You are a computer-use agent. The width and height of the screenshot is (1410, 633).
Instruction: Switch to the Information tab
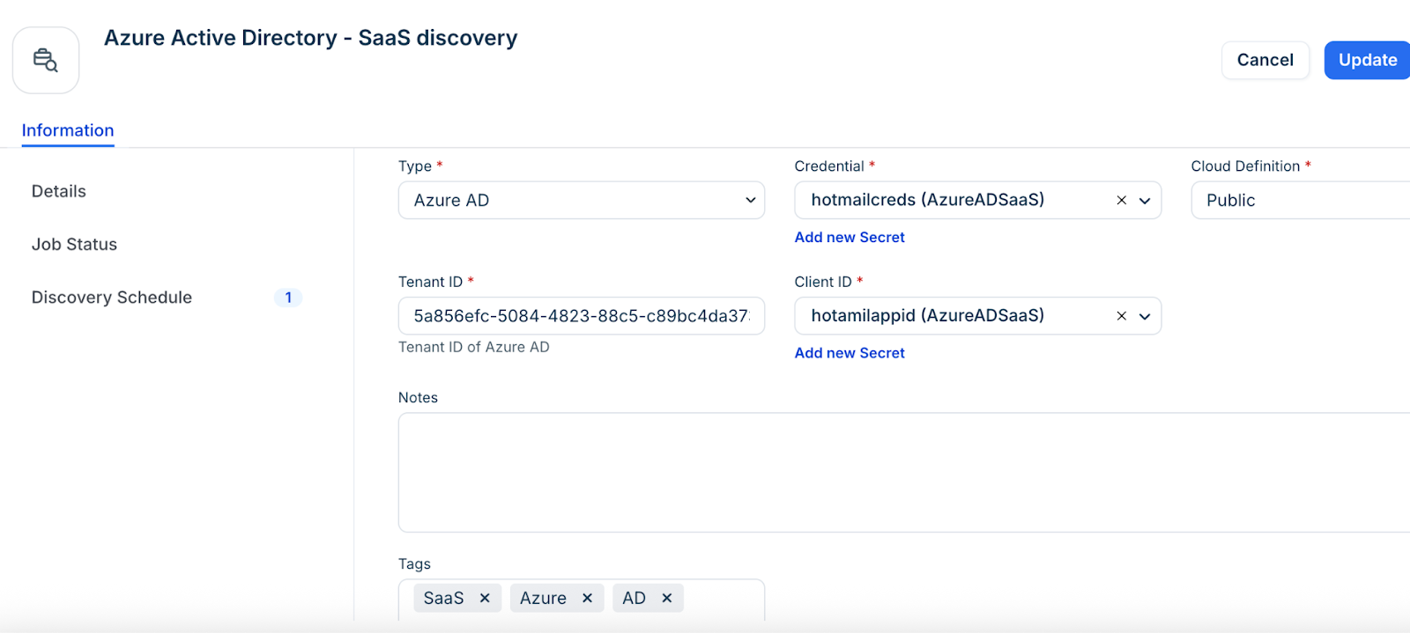point(68,130)
